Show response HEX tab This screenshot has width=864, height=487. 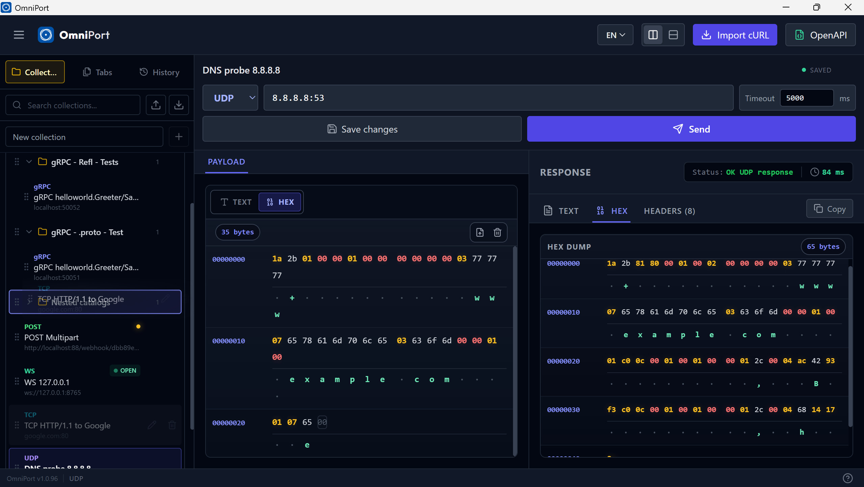pyautogui.click(x=612, y=211)
